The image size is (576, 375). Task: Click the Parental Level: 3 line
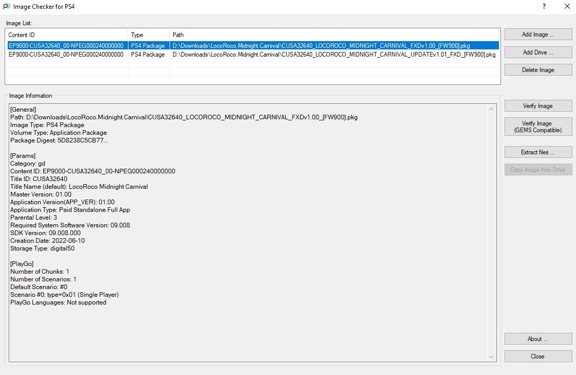coord(33,218)
